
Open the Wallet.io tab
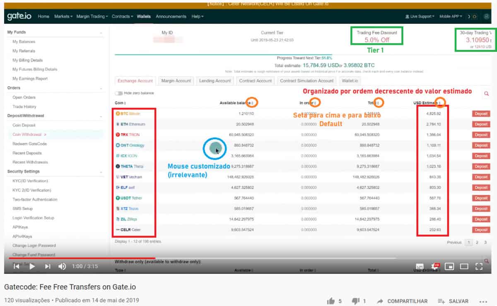pyautogui.click(x=350, y=81)
